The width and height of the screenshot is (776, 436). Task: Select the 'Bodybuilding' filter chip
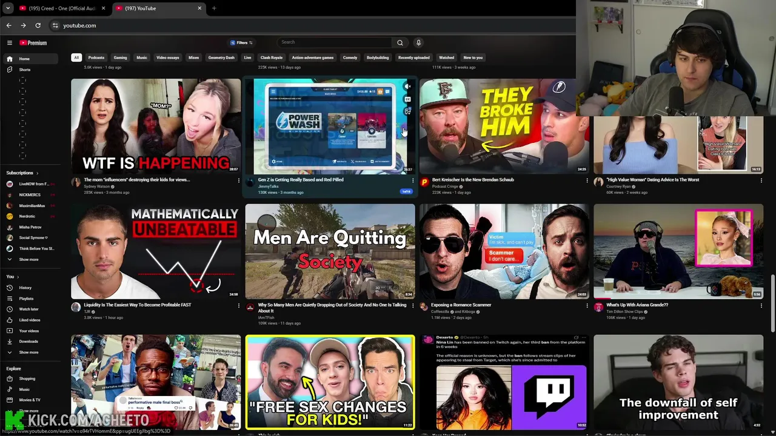click(378, 58)
